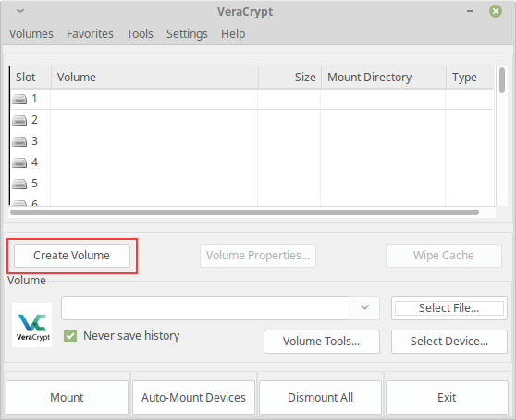Click the Volume Properties button
The image size is (516, 420).
[x=258, y=256]
